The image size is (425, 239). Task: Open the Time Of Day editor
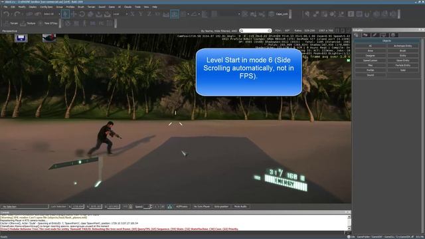[48, 24]
